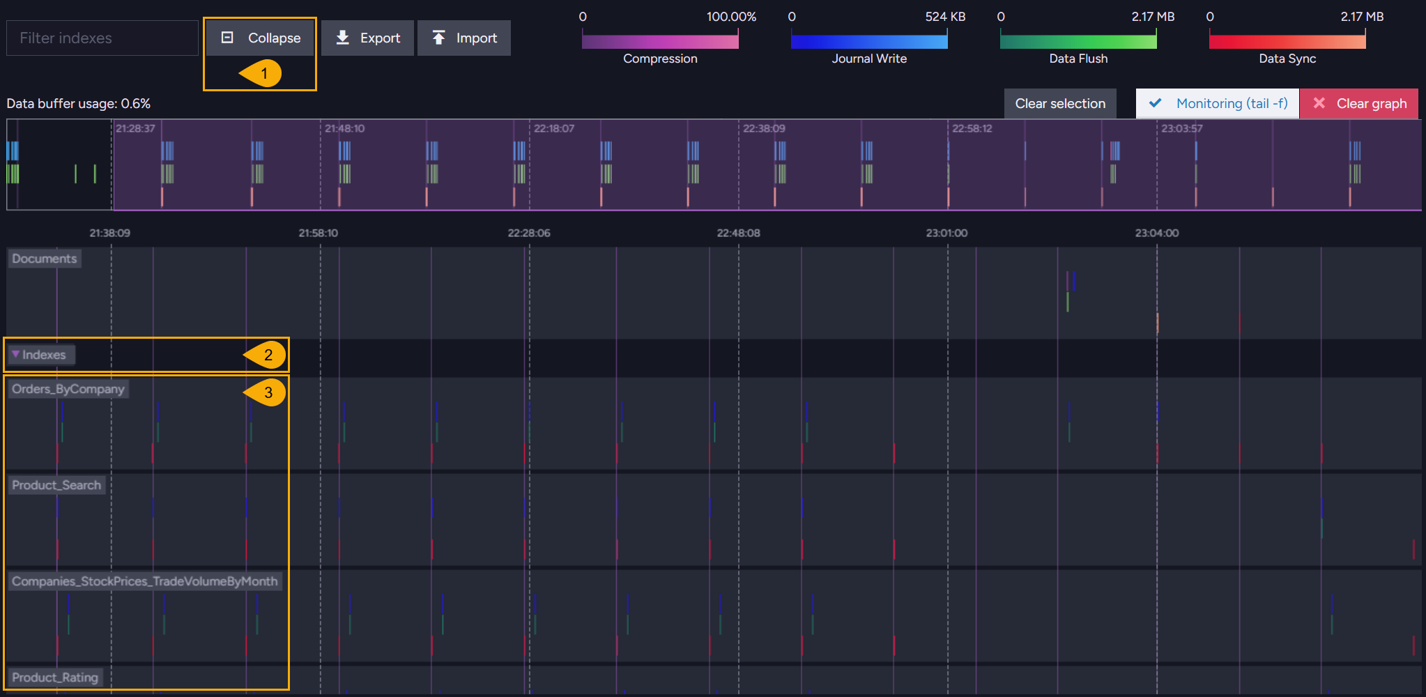Click overview timestamp 21:48:10
1426x697 pixels.
pos(344,128)
